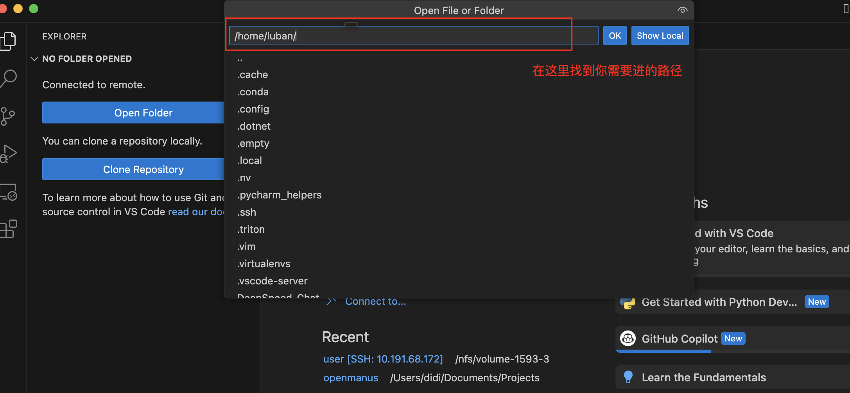Open the read our docs link

pos(195,212)
